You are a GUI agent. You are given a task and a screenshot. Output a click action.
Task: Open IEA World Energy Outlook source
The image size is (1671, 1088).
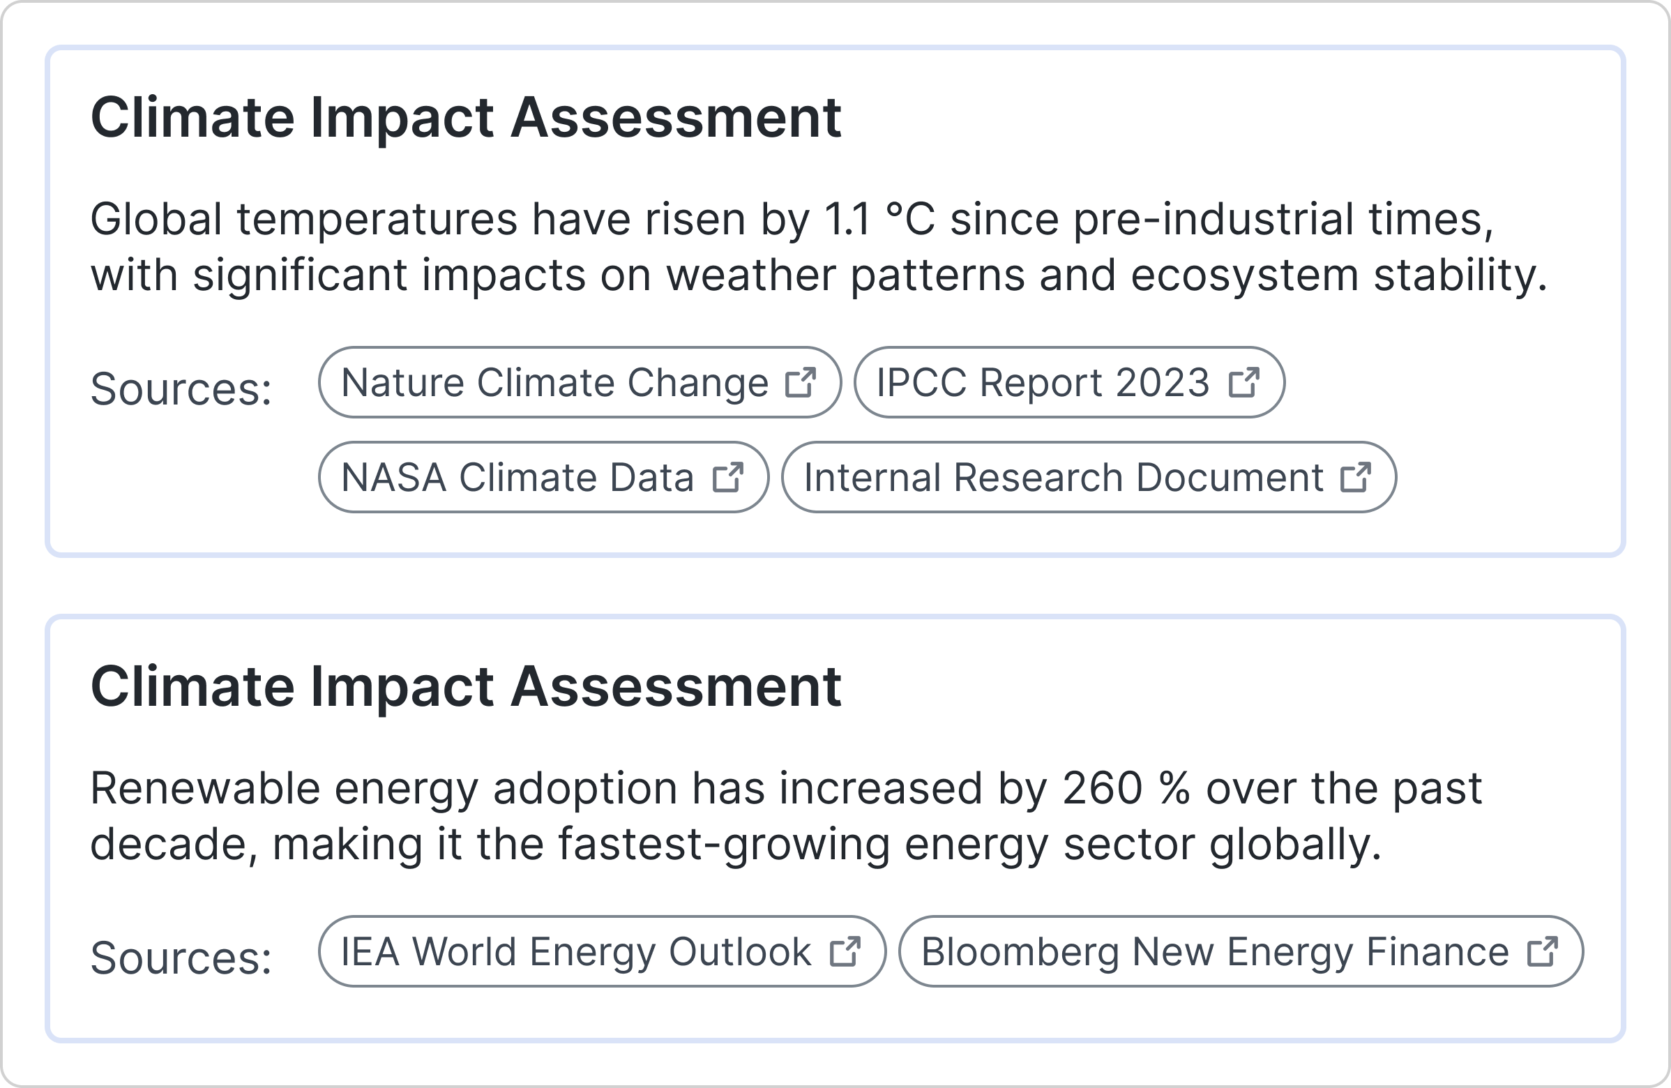pyautogui.click(x=576, y=952)
